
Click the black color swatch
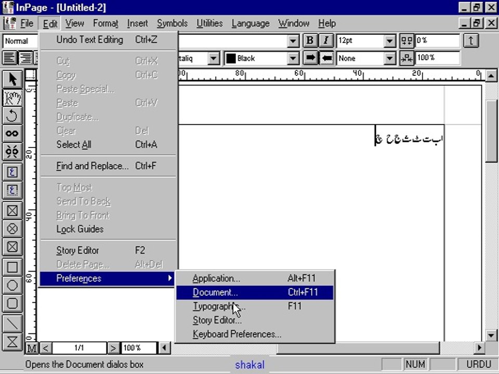tap(231, 58)
